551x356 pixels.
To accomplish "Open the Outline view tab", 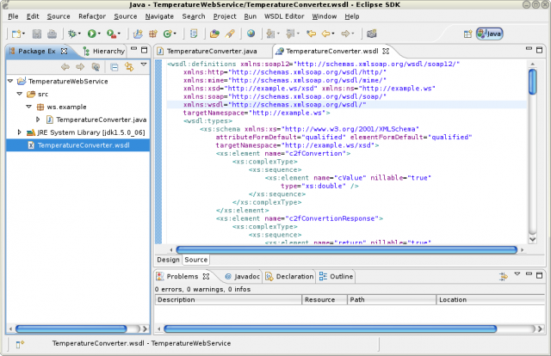I will pyautogui.click(x=337, y=277).
